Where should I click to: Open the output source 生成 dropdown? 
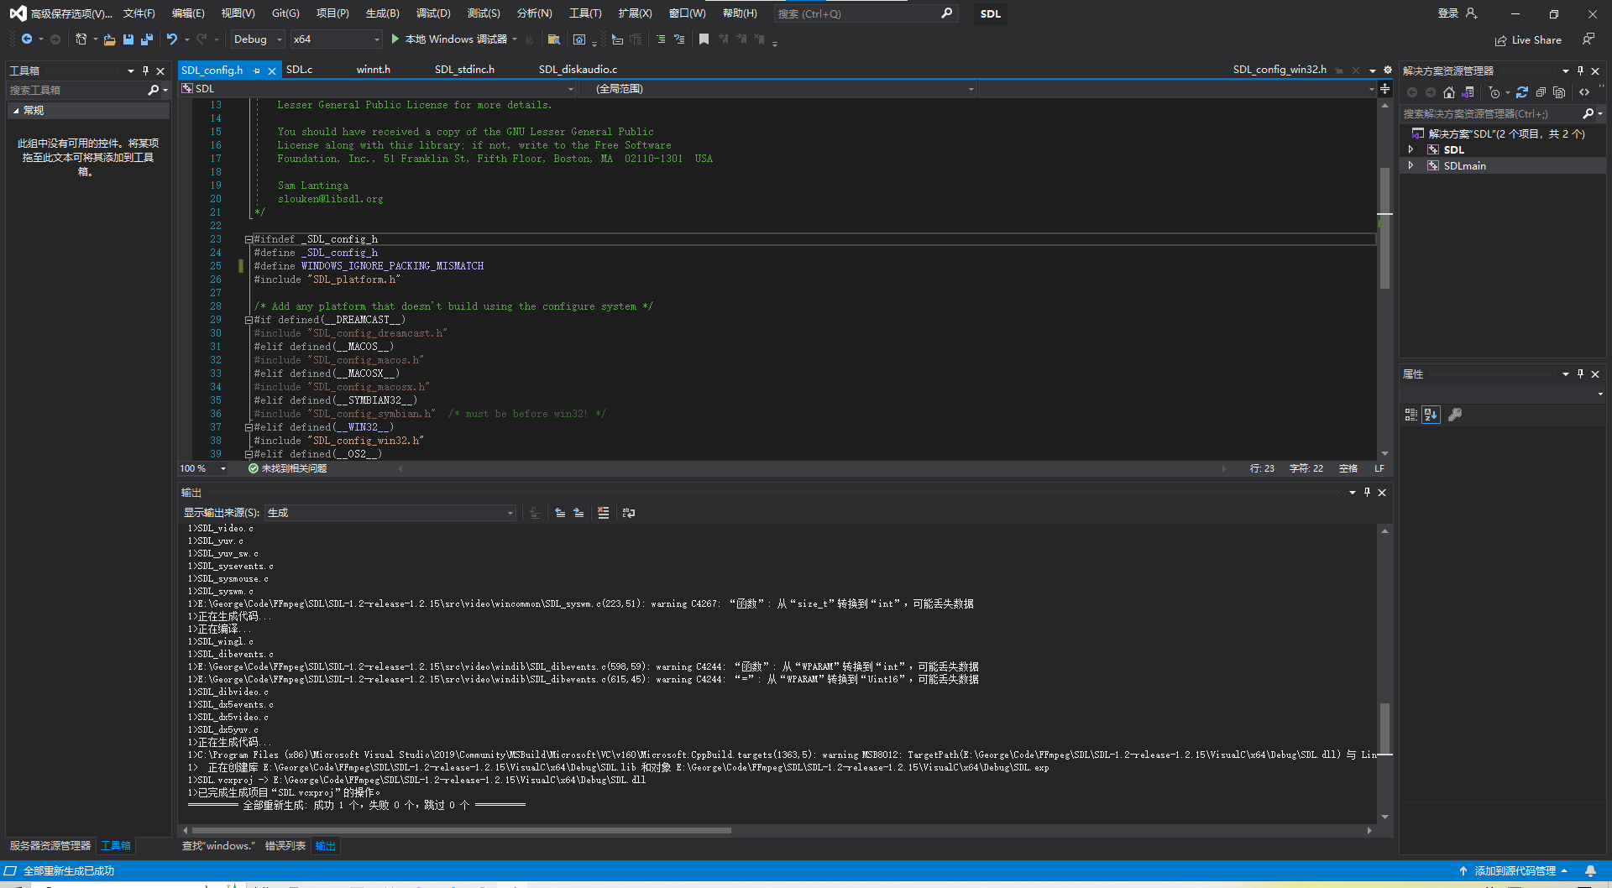(x=390, y=513)
